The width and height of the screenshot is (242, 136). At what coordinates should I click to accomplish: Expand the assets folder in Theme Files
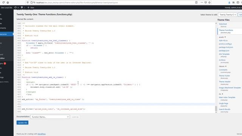tap(222, 37)
